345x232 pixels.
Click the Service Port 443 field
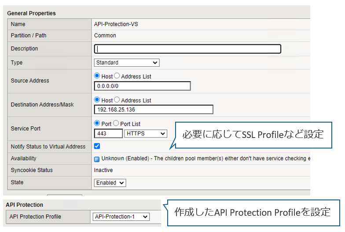pyautogui.click(x=108, y=133)
